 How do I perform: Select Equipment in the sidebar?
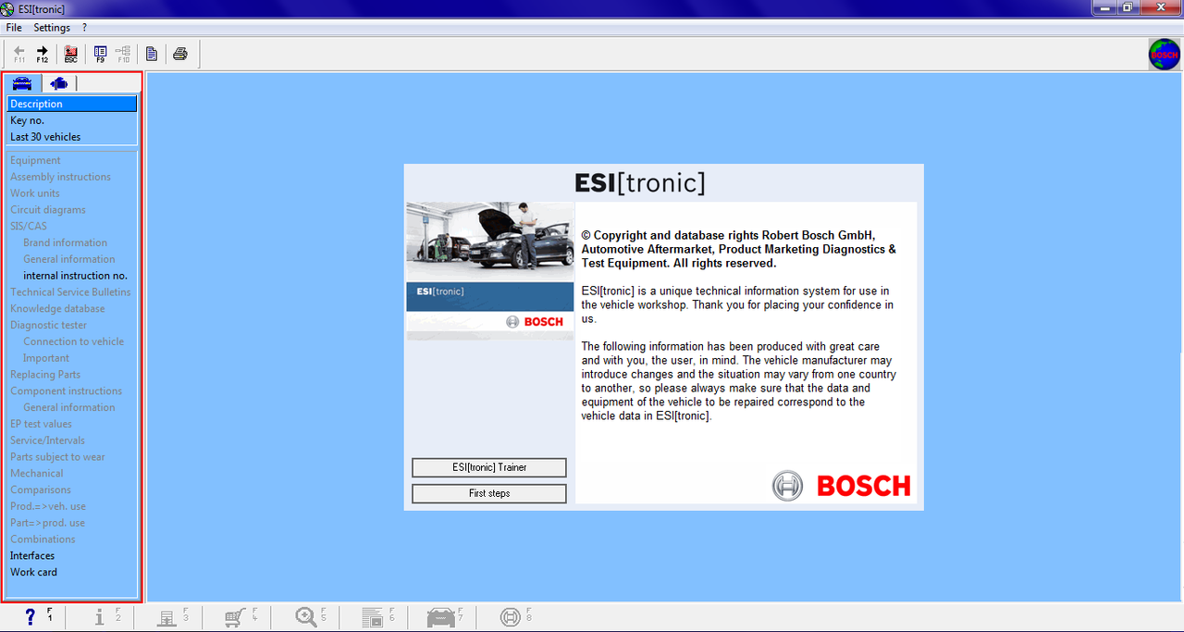tap(35, 160)
